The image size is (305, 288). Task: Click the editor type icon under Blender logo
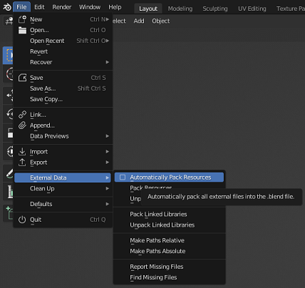coord(9,21)
